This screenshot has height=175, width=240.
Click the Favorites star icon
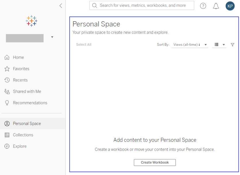point(7,69)
